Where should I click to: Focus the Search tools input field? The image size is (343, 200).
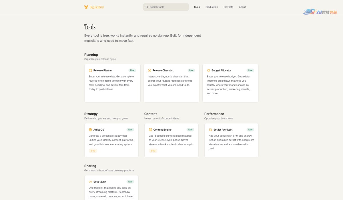click(x=166, y=7)
